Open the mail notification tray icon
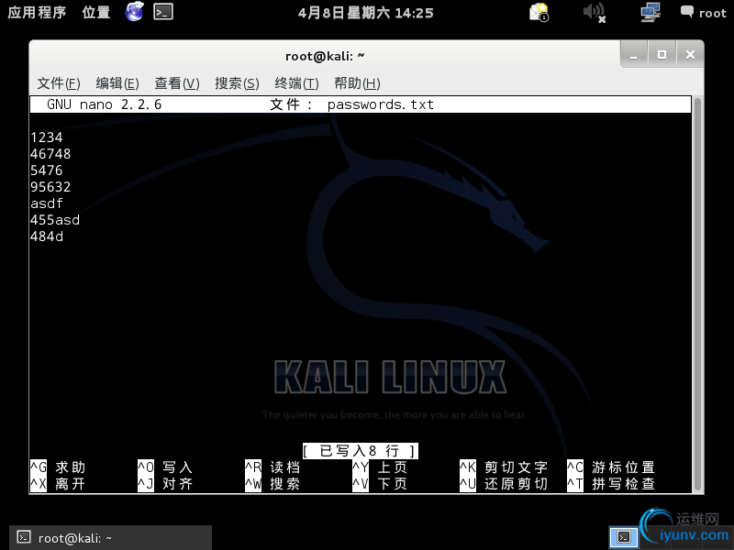 (539, 12)
